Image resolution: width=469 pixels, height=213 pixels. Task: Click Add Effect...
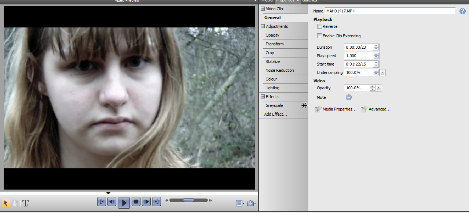point(285,114)
